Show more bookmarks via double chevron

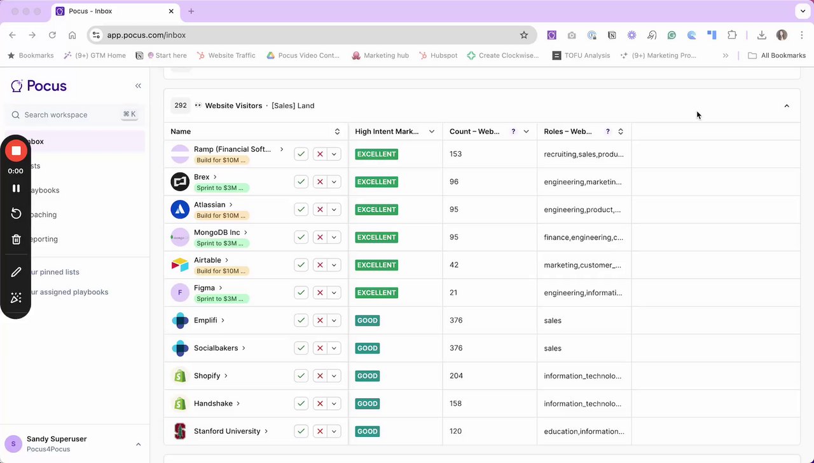pyautogui.click(x=726, y=55)
